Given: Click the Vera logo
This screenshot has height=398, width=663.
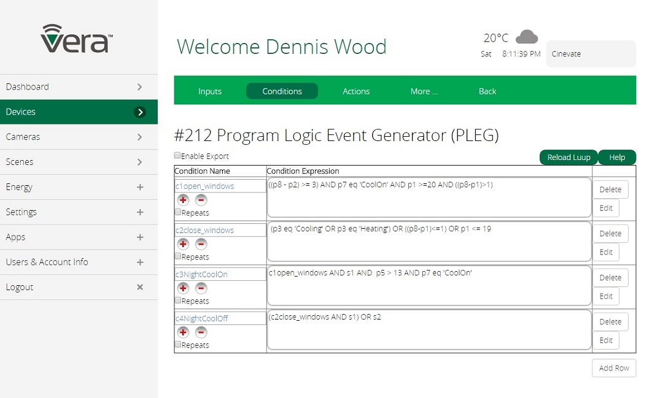Looking at the screenshot, I should (77, 39).
